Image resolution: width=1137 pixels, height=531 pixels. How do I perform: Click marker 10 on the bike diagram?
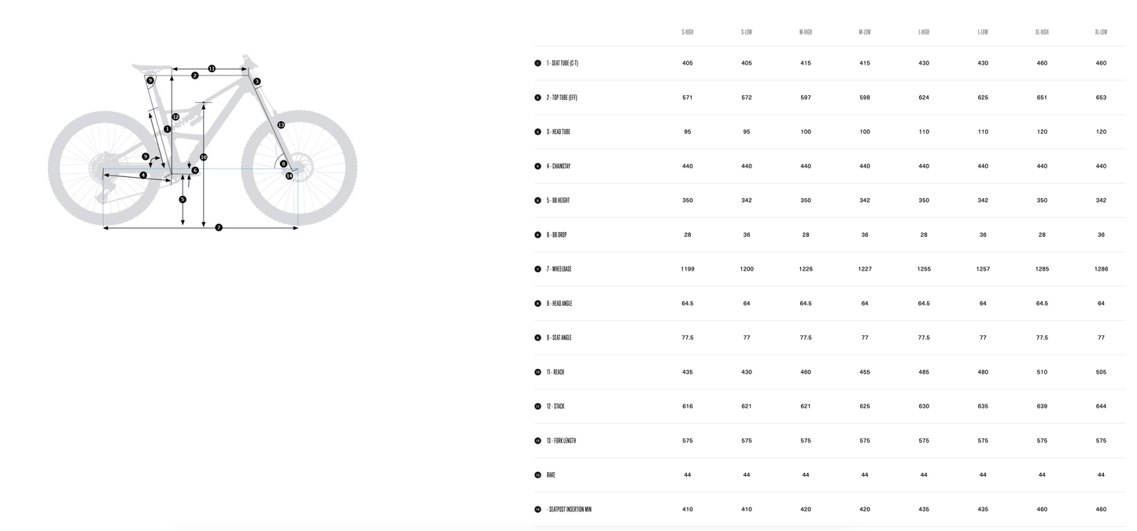tap(204, 157)
